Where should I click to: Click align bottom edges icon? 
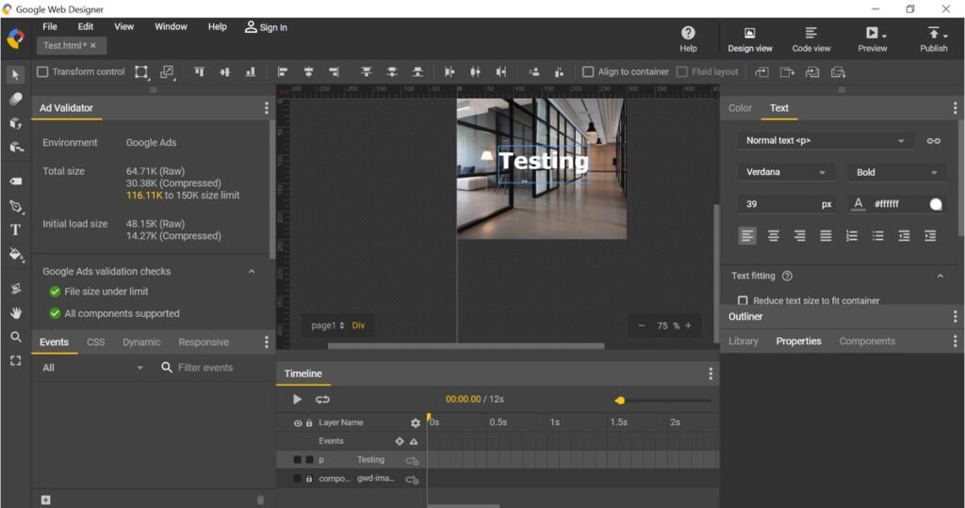251,71
